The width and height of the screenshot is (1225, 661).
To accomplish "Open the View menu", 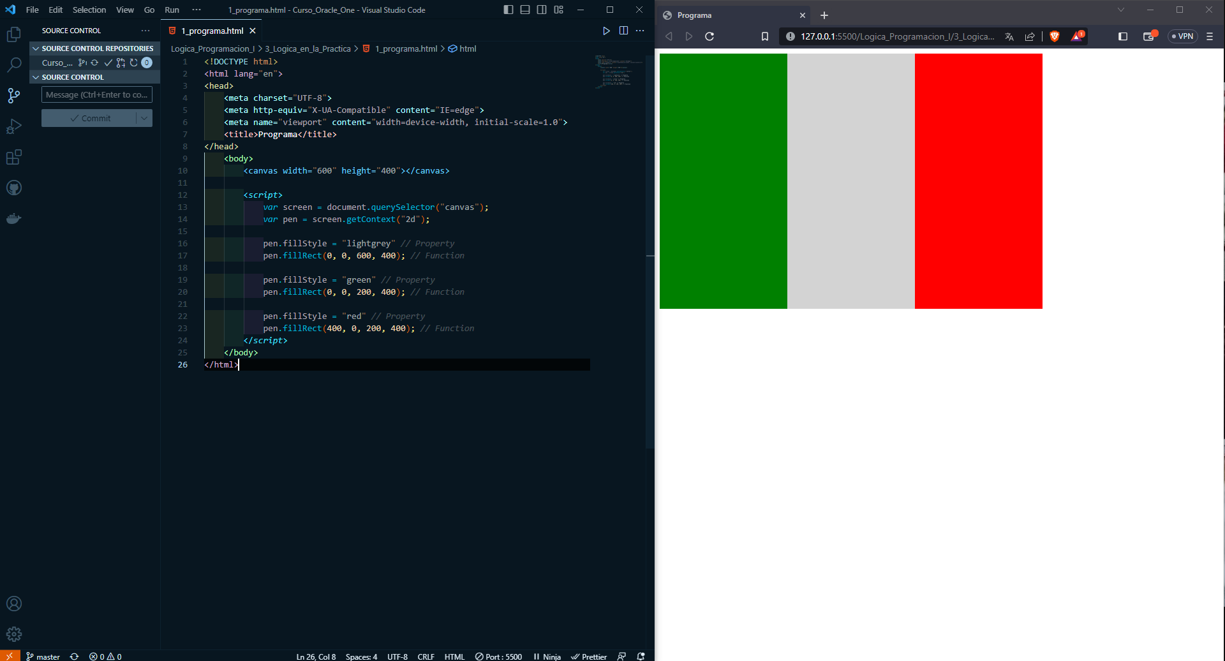I will [x=125, y=10].
